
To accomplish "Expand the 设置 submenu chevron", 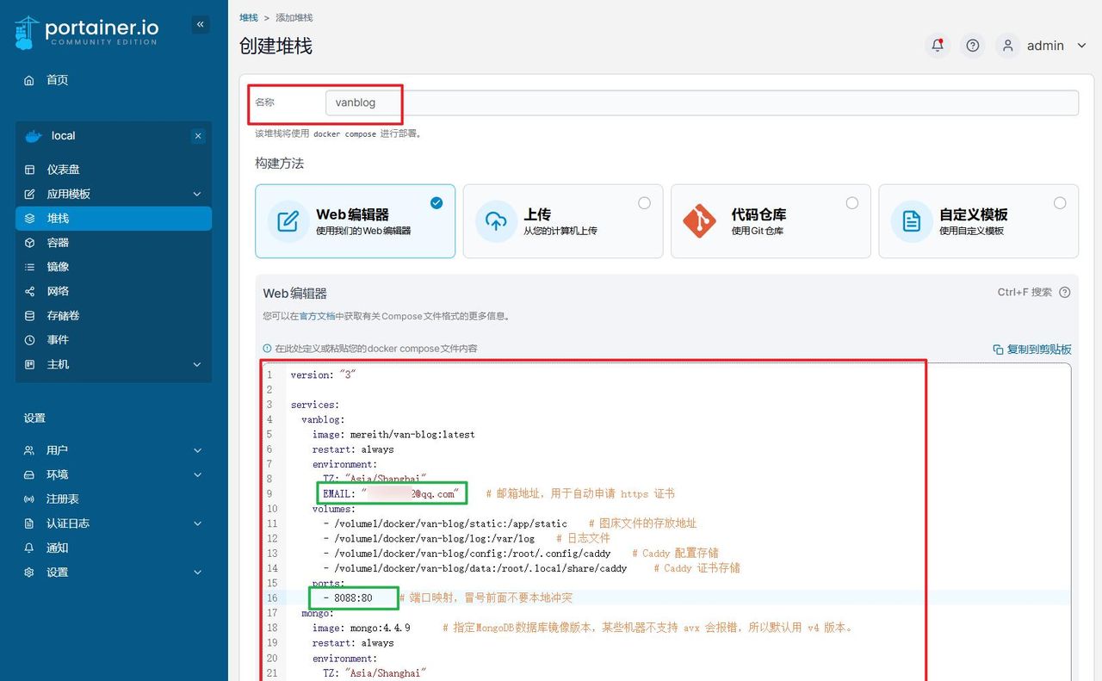I will (197, 572).
